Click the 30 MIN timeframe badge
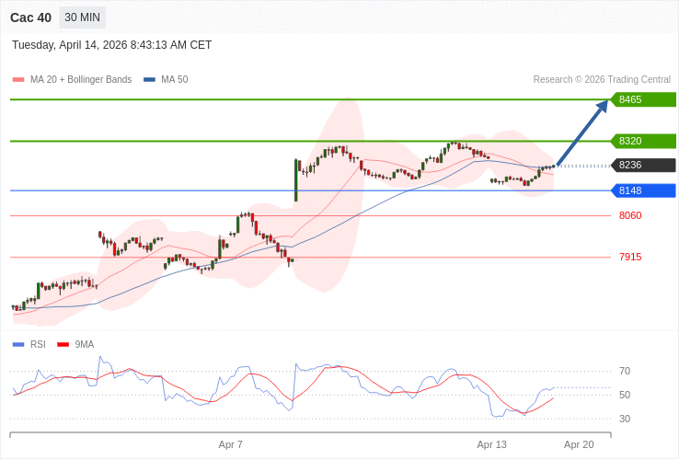Image resolution: width=679 pixels, height=460 pixels. coord(82,17)
